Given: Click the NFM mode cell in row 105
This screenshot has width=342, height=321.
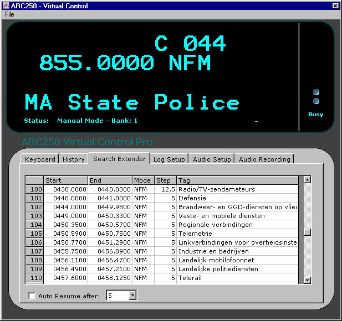Looking at the screenshot, I should tap(144, 234).
